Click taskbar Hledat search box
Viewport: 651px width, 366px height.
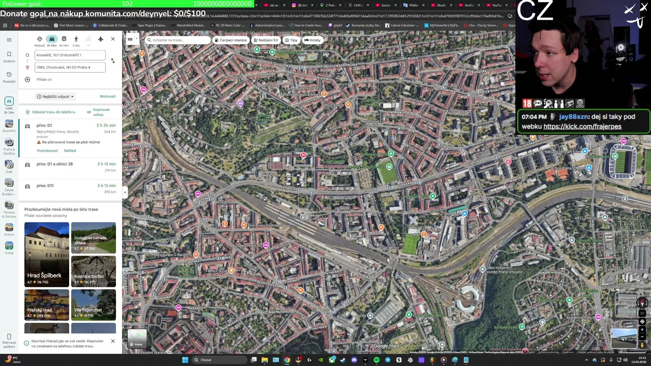220,360
